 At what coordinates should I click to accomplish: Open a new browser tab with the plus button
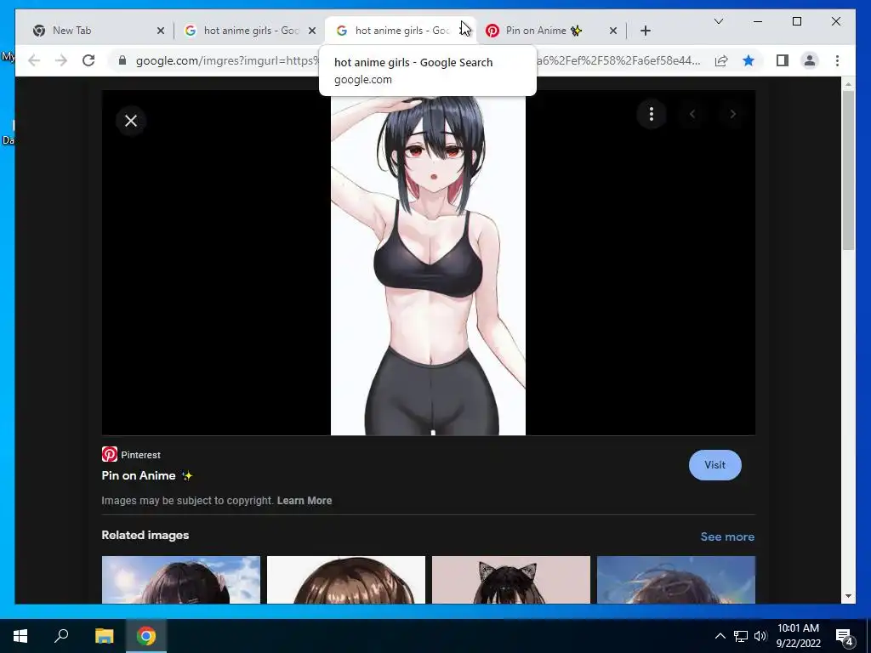click(x=645, y=31)
